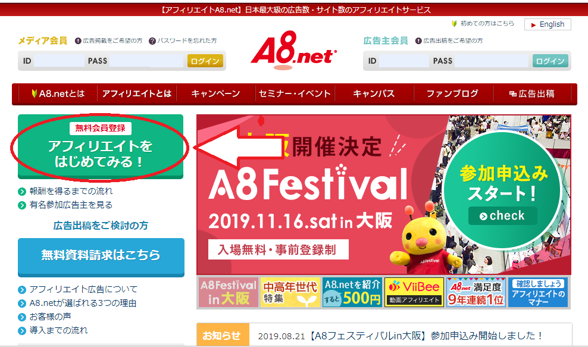Open the キャンペーン menu item
Image resolution: width=588 pixels, height=347 pixels.
point(215,93)
